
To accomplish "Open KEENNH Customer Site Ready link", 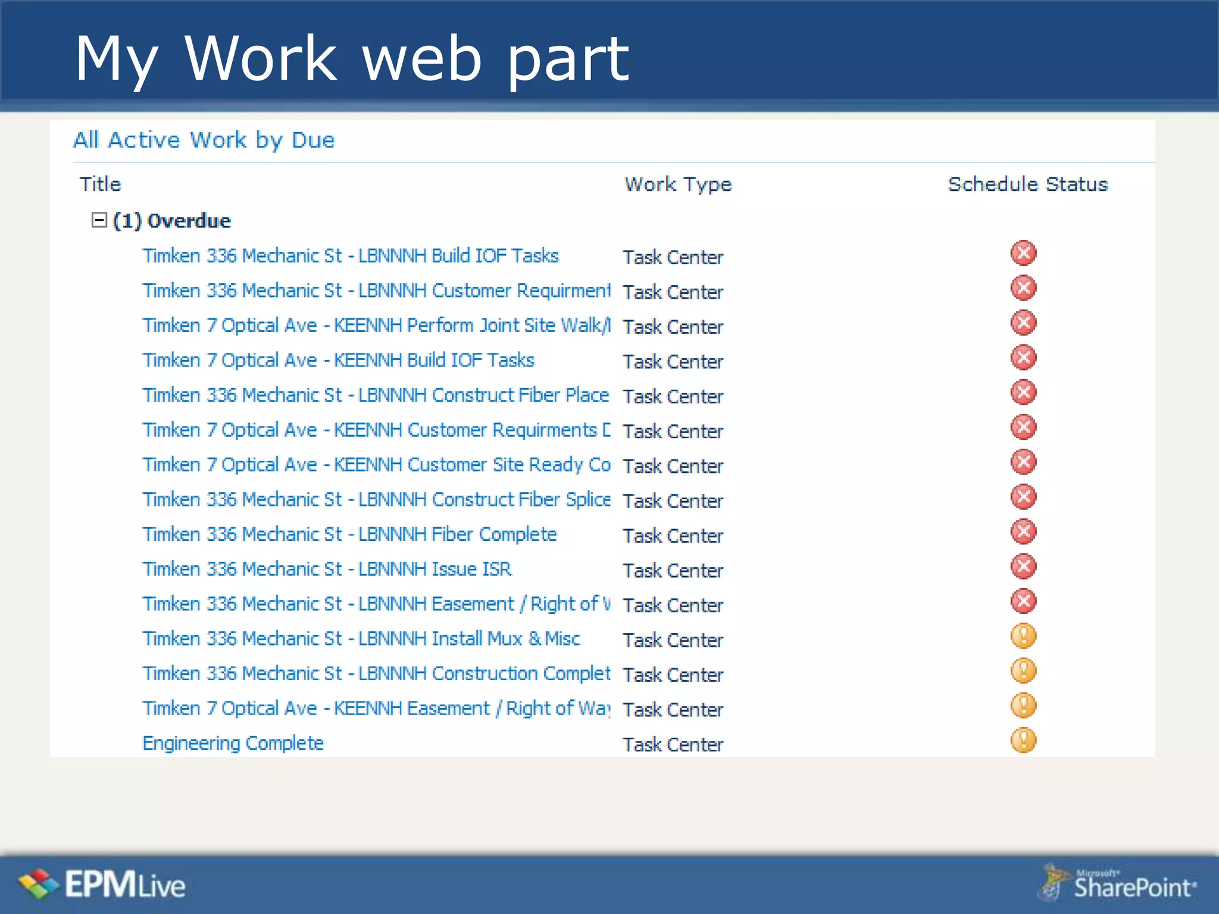I will tap(377, 465).
